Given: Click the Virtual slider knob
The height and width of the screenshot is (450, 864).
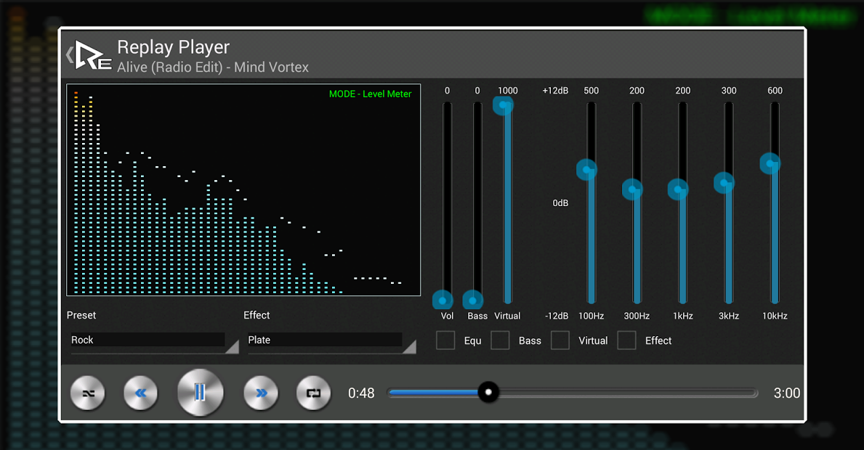Looking at the screenshot, I should pos(503,105).
